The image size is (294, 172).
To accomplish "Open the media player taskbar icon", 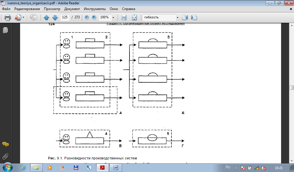I will coord(50,168).
